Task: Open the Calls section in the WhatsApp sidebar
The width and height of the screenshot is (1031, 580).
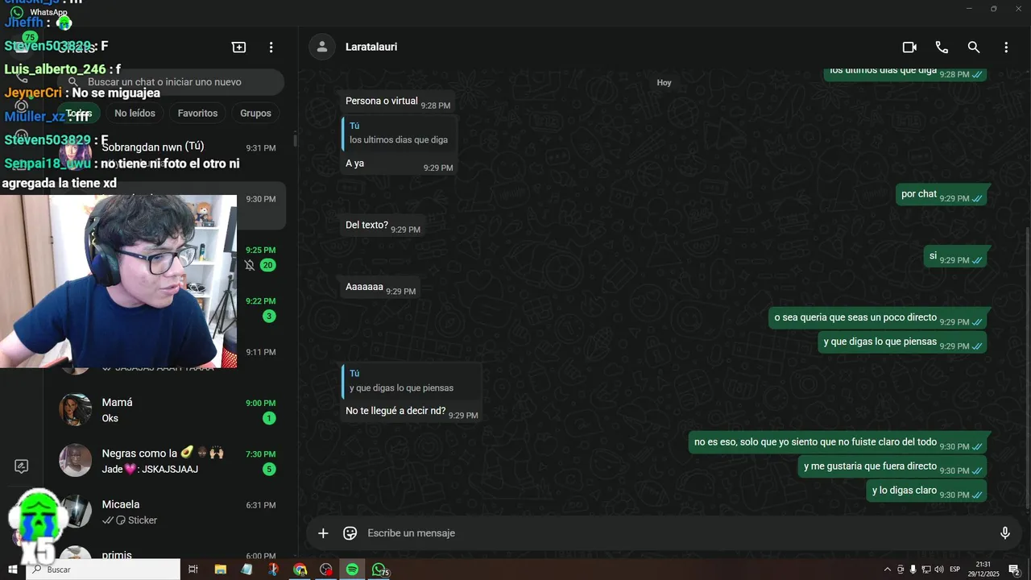Action: tap(22, 77)
